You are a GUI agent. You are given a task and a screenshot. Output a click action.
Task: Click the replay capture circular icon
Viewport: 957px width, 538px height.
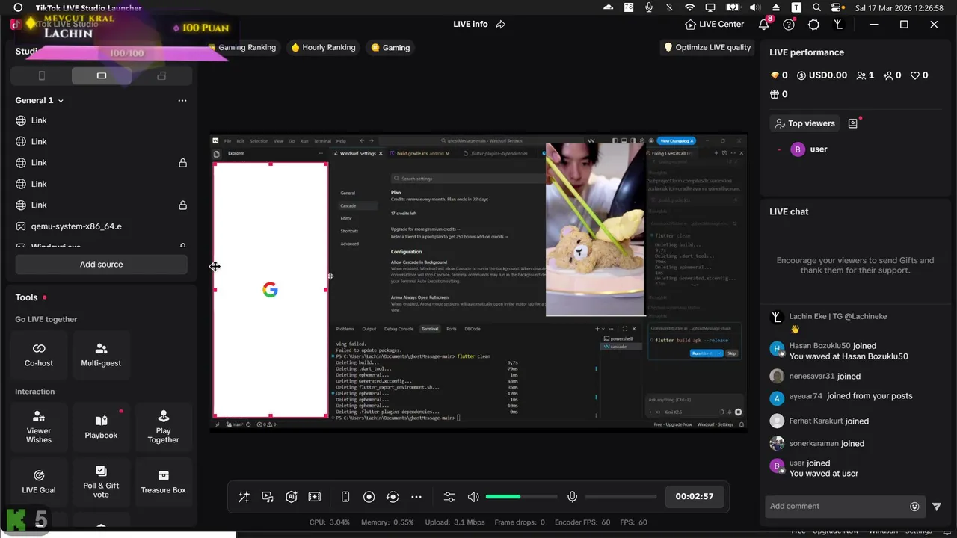pyautogui.click(x=393, y=497)
